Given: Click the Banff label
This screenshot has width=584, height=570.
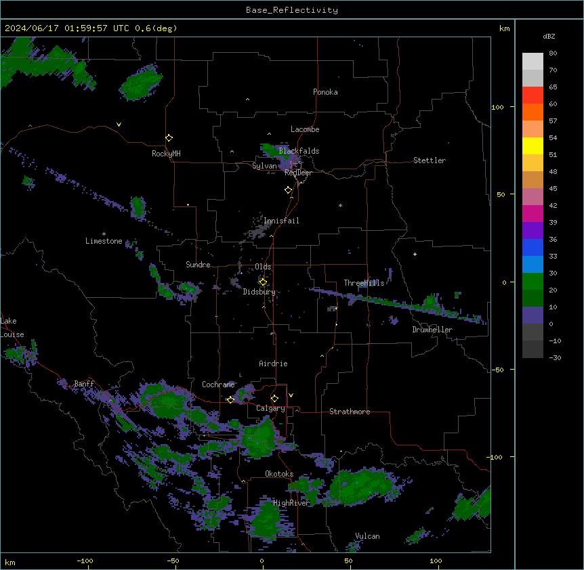Looking at the screenshot, I should [84, 384].
